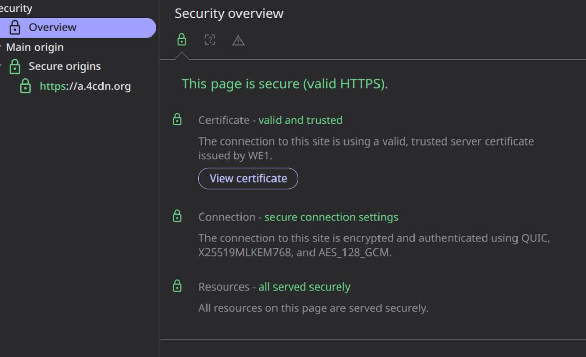Click the lock icon beside Certificate

[177, 120]
